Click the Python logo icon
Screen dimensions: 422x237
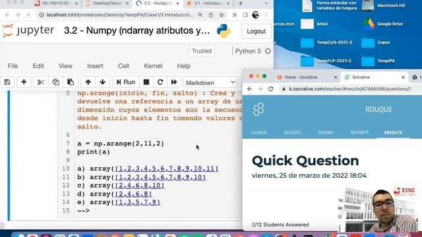click(x=224, y=31)
